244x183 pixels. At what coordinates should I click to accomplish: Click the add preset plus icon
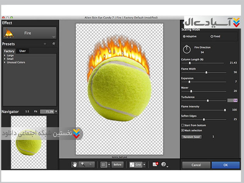click(45, 44)
